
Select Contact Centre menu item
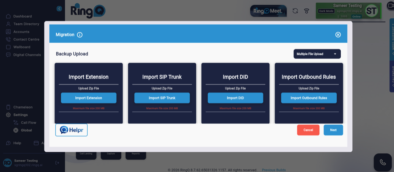coord(26,39)
